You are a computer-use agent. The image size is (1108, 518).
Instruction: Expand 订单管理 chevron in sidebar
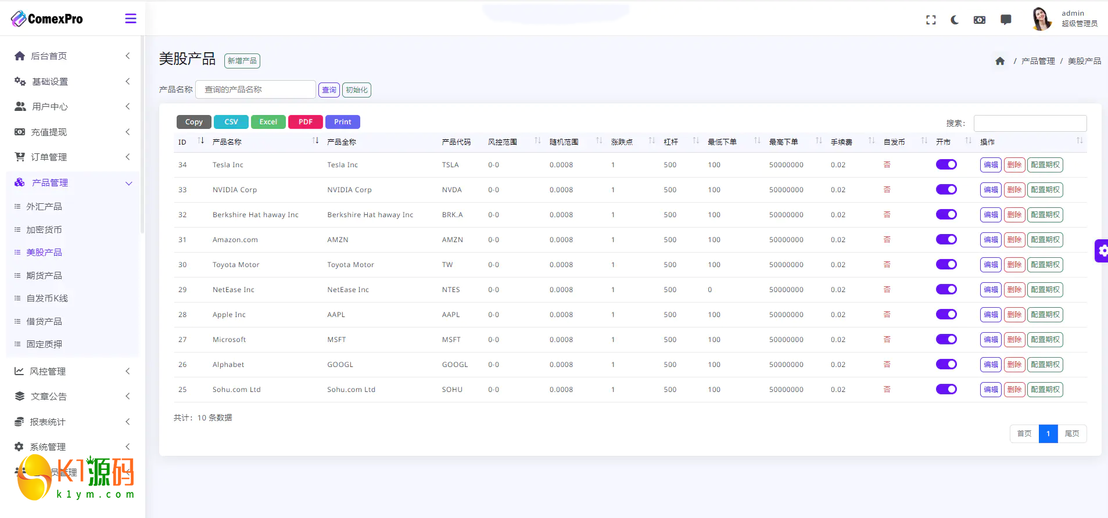point(128,157)
